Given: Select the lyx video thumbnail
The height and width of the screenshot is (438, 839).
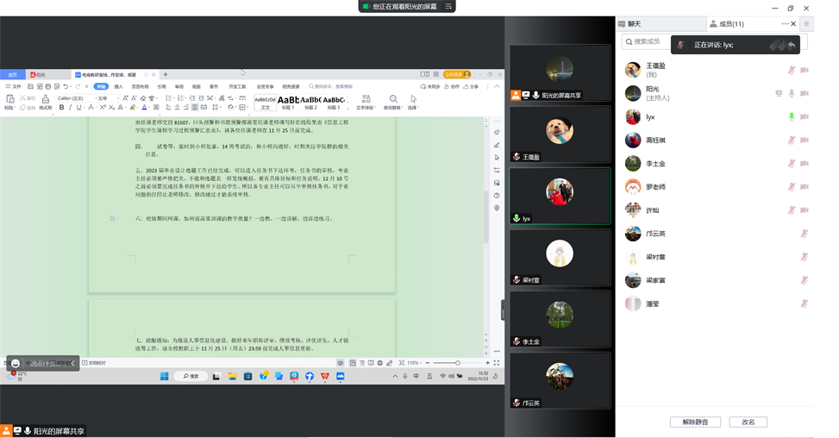Looking at the screenshot, I should click(560, 196).
